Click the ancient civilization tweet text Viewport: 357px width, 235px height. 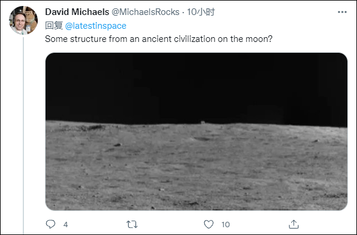(x=159, y=39)
